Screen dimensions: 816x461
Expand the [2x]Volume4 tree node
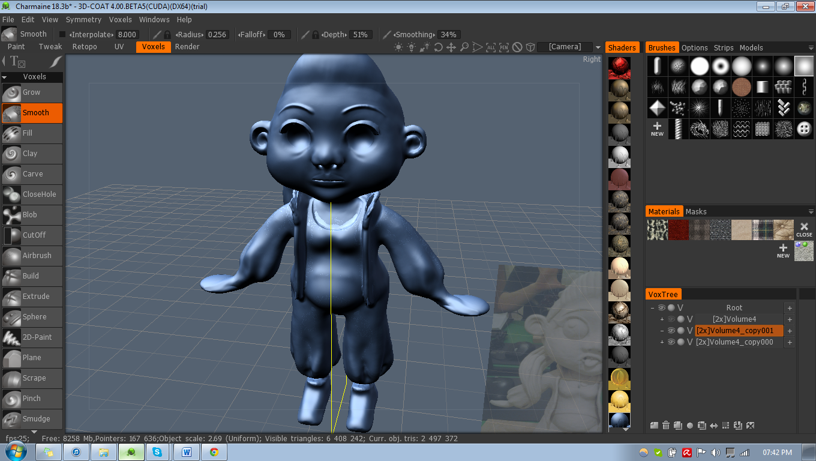662,319
